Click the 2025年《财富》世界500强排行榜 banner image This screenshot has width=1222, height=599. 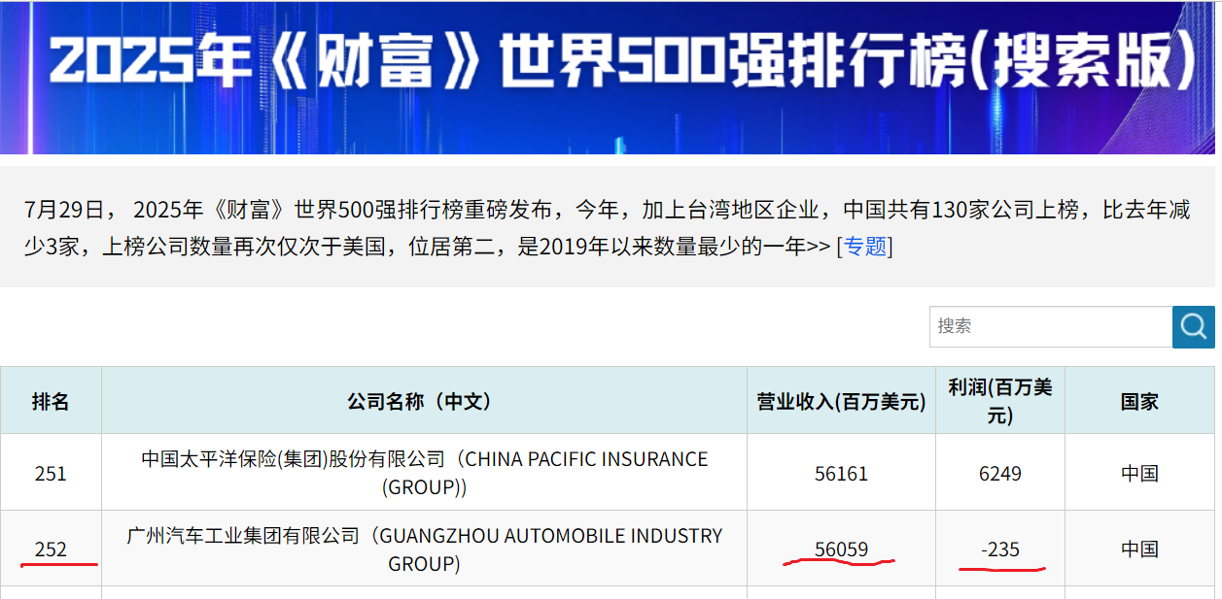click(608, 77)
